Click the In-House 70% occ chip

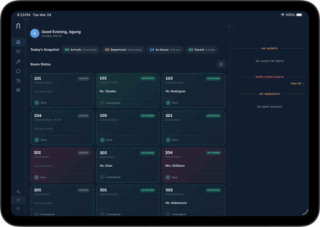pos(165,49)
